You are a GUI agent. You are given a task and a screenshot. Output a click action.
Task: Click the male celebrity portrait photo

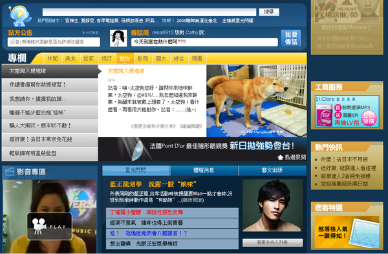pyautogui.click(x=272, y=206)
